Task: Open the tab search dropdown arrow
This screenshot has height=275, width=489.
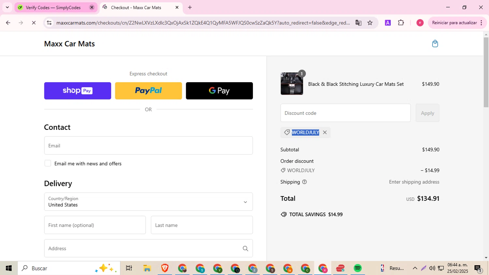Action: [7, 8]
